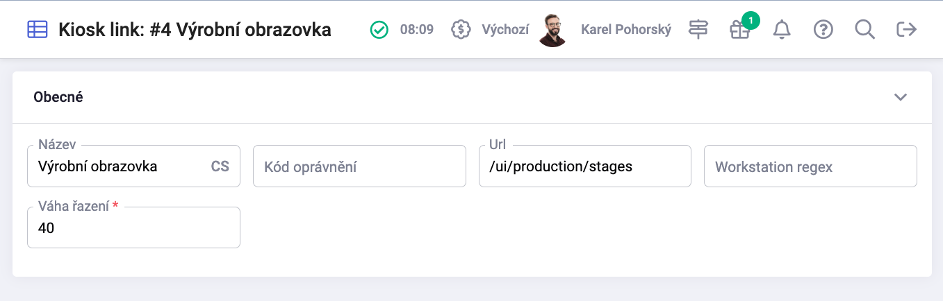Viewport: 943px width, 301px height.
Task: Open the dollar badge Výchozí icon
Action: [461, 29]
